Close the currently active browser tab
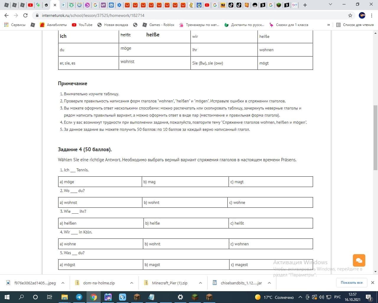 (x=55, y=5)
